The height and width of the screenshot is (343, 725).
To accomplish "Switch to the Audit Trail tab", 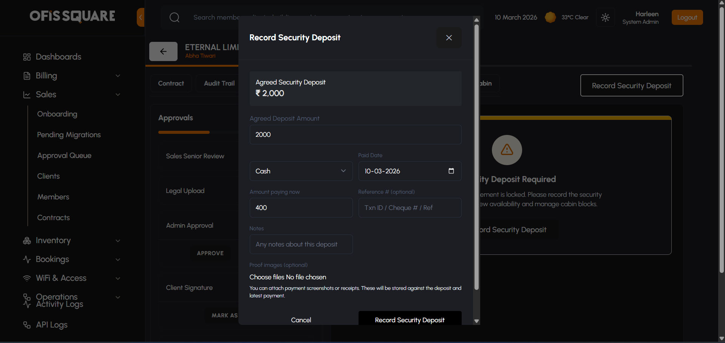I will point(219,83).
